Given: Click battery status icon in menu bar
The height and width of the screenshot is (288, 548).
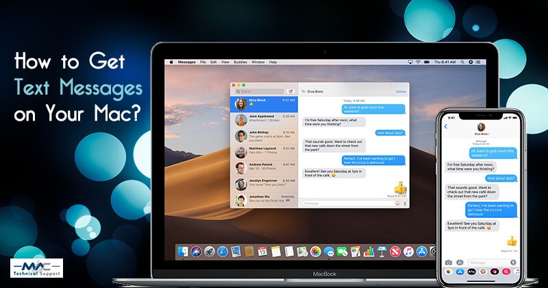Looking at the screenshot, I should click(x=427, y=62).
